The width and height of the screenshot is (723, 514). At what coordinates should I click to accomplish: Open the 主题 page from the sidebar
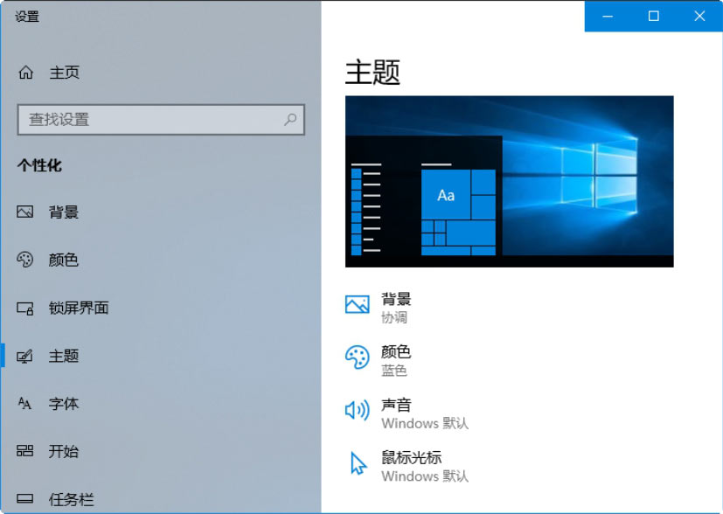click(63, 356)
